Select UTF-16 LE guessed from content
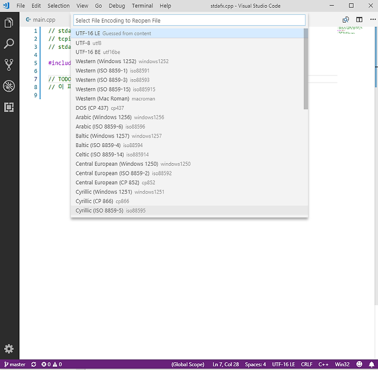378x370 pixels. tap(187, 33)
